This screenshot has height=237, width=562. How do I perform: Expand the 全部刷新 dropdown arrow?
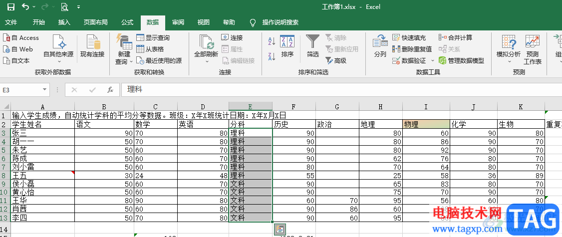click(206, 62)
